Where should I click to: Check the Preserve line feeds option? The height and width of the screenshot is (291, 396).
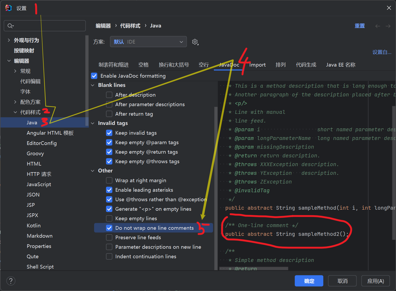(x=109, y=237)
